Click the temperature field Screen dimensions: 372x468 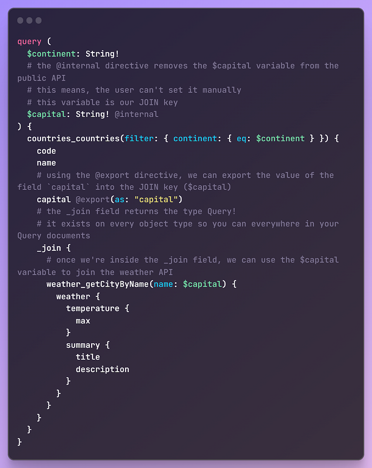pyautogui.click(x=93, y=308)
